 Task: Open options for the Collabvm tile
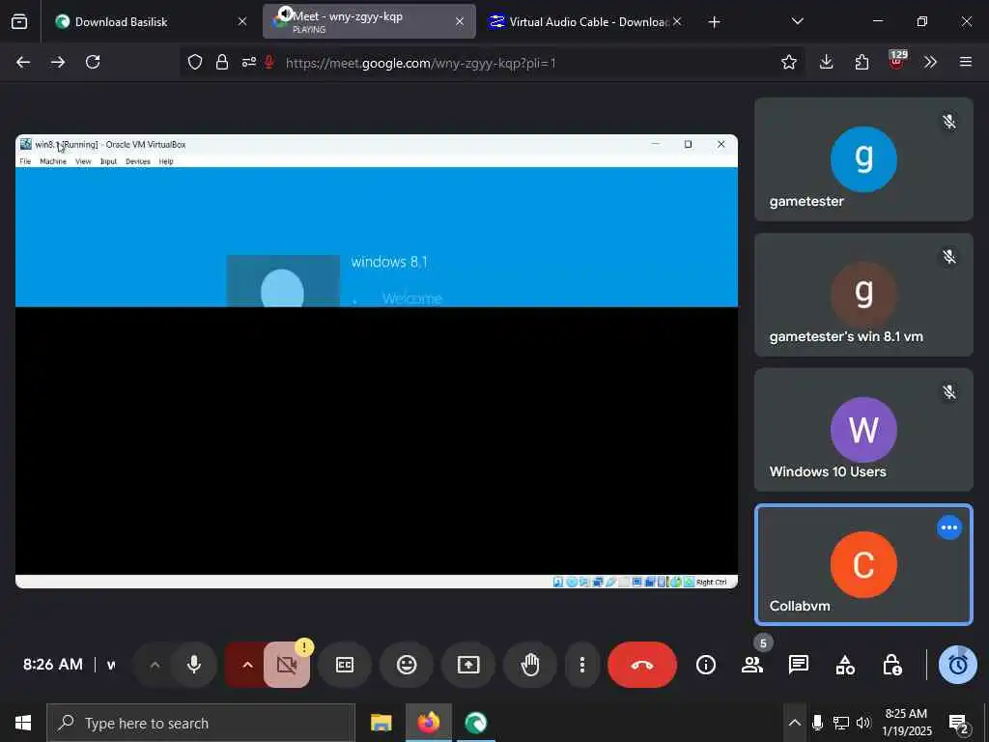[x=949, y=528]
